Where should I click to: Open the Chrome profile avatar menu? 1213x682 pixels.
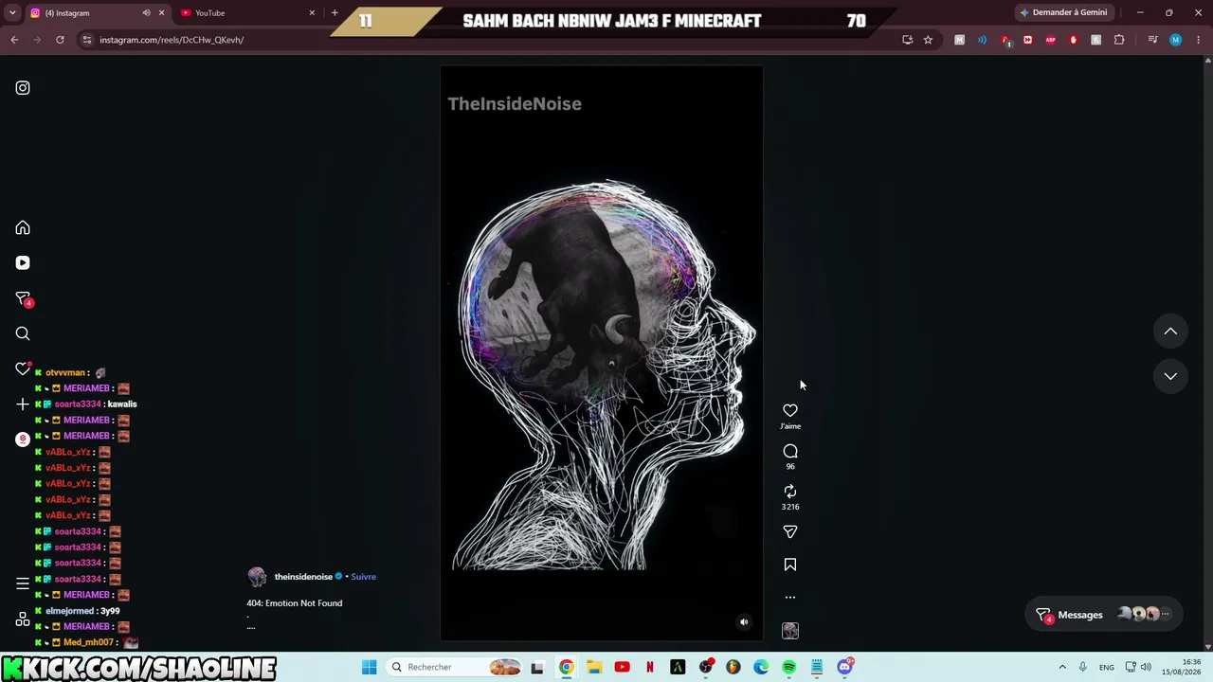[1175, 40]
